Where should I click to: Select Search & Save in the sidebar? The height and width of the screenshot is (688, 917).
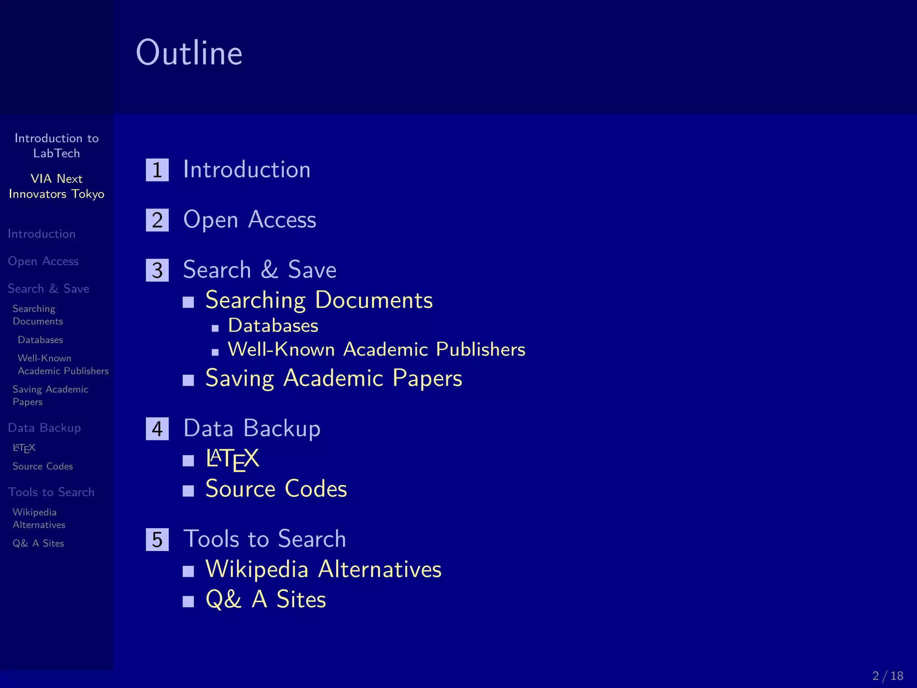(48, 289)
